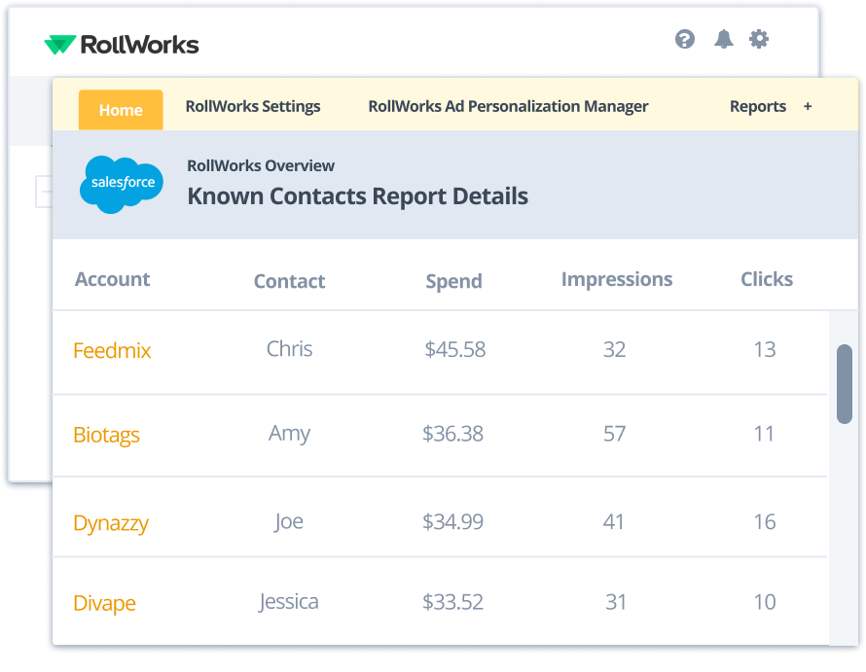The width and height of the screenshot is (866, 672).
Task: Open the Divape account link
Action: click(x=104, y=603)
